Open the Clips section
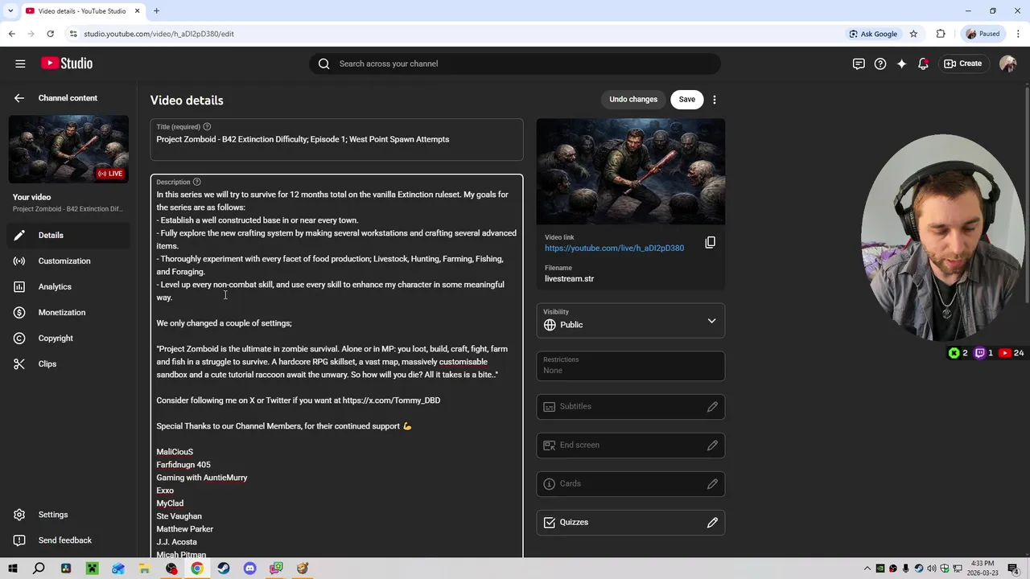 pos(68,364)
